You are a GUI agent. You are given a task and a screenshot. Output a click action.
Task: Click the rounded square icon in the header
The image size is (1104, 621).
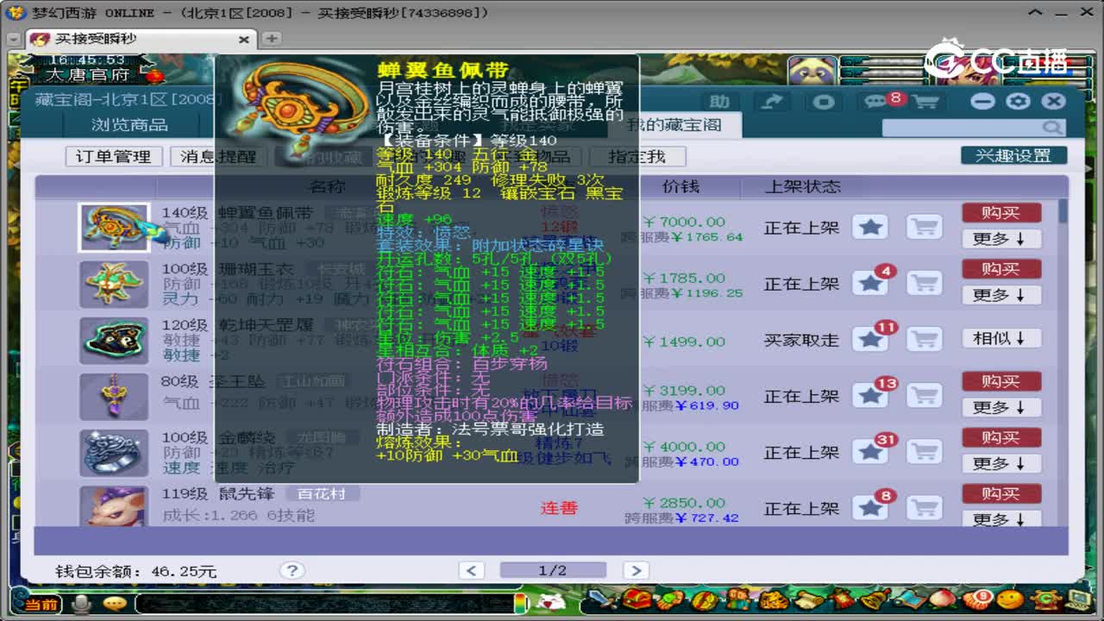click(825, 102)
